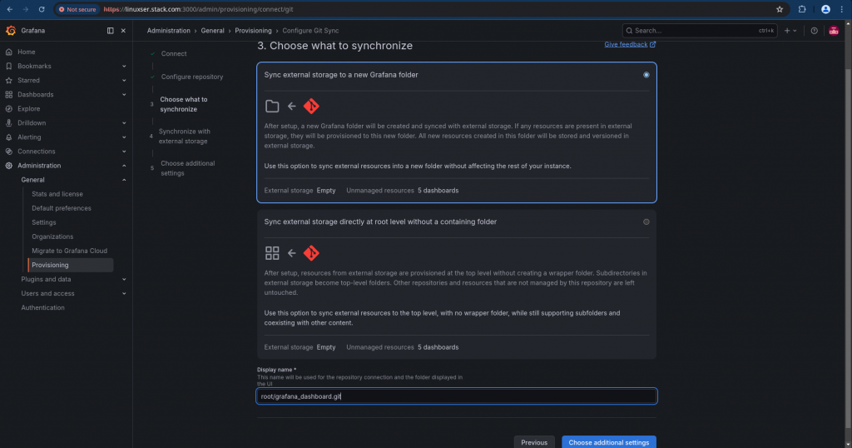Click the Give feedback link
Image resolution: width=852 pixels, height=448 pixels.
[630, 44]
